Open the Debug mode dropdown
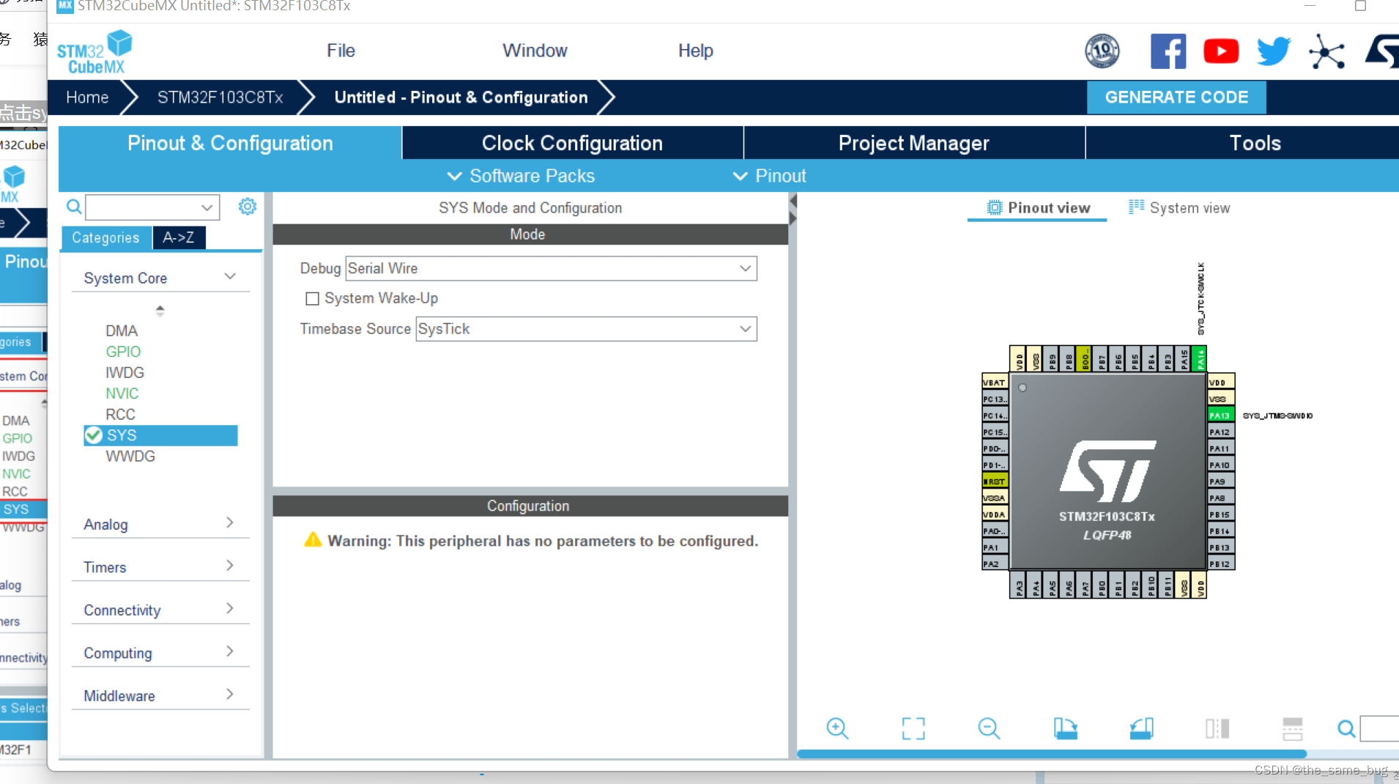Viewport: 1399px width, 784px height. 551,268
